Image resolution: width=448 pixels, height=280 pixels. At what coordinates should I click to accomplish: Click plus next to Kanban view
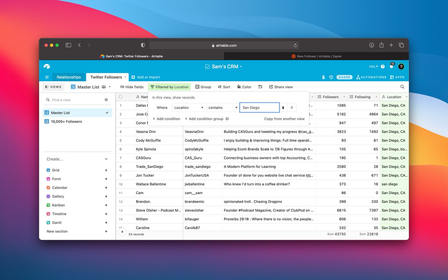106,205
